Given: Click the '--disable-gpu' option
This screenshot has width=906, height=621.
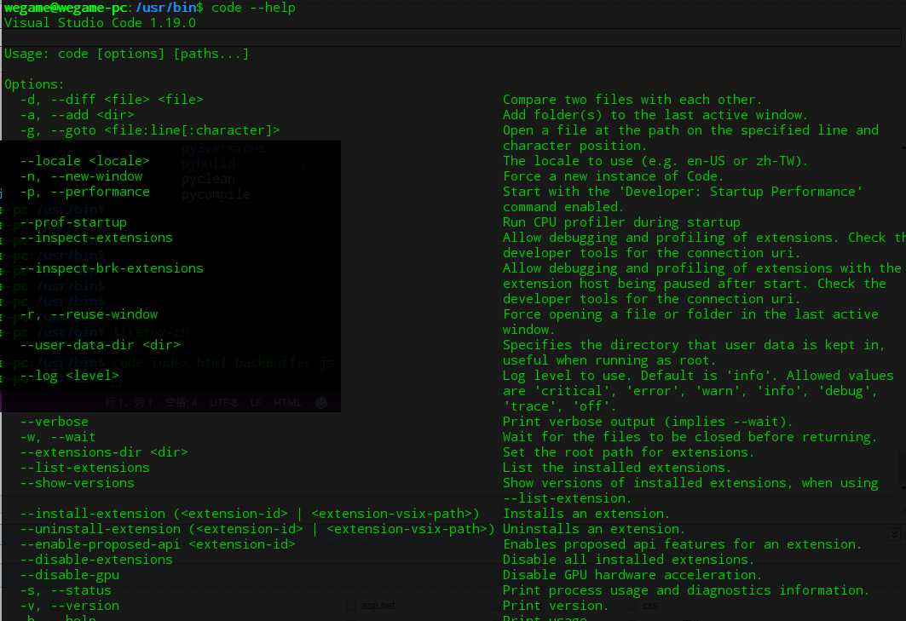Looking at the screenshot, I should [69, 575].
